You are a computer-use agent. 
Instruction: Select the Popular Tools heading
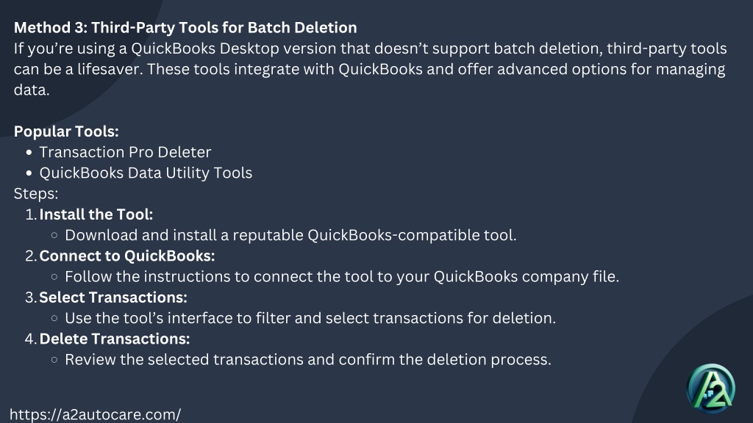tap(66, 131)
